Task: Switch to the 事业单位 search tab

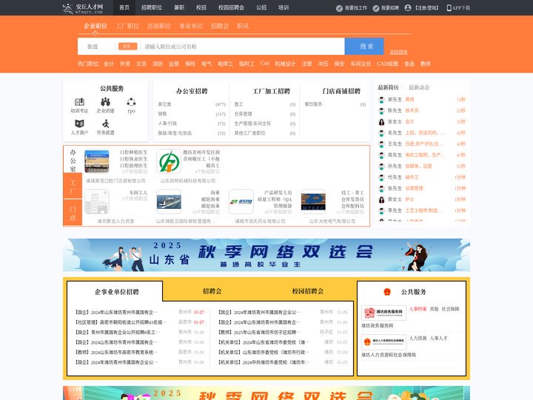Action: [x=191, y=26]
